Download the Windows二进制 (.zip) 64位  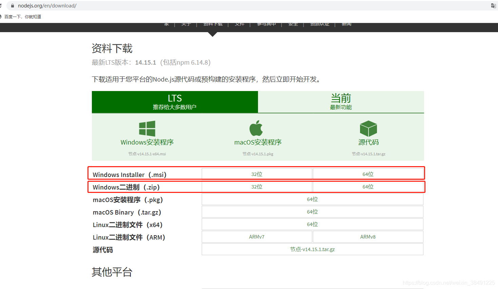click(368, 186)
